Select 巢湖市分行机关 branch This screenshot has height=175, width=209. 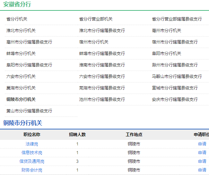pos(21,88)
